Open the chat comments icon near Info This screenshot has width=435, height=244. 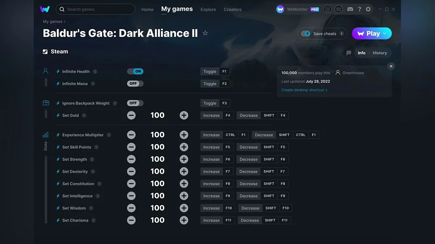pos(349,53)
